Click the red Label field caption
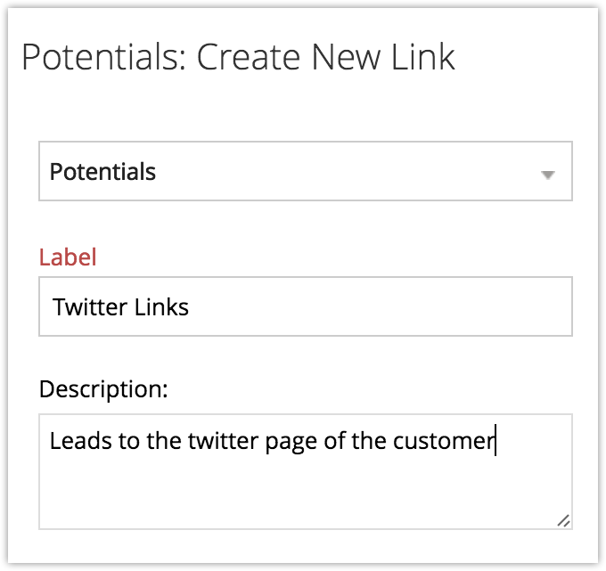The width and height of the screenshot is (606, 571). (x=68, y=257)
